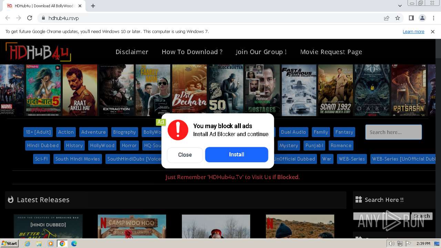Open the Chrome three-dot menu
Image resolution: width=441 pixels, height=248 pixels.
433,18
